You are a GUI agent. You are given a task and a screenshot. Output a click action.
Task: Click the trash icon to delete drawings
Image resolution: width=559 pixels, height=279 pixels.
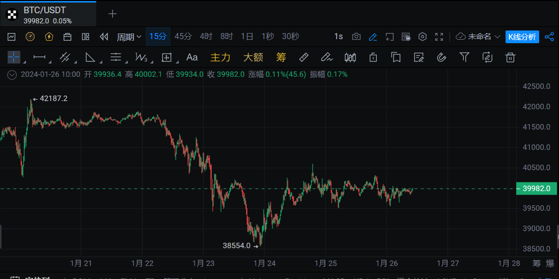(510, 57)
